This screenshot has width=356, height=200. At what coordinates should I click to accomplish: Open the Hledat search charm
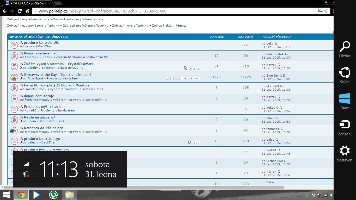click(x=345, y=49)
